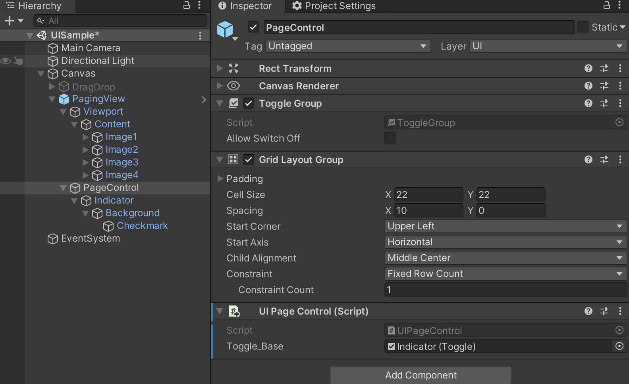
Task: Open Grid Layout Group preset icon
Action: [604, 159]
